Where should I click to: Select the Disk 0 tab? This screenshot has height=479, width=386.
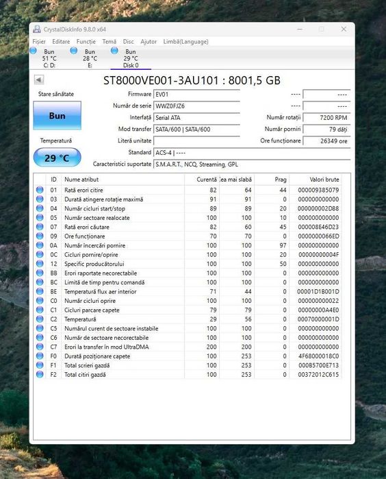pyautogui.click(x=131, y=58)
